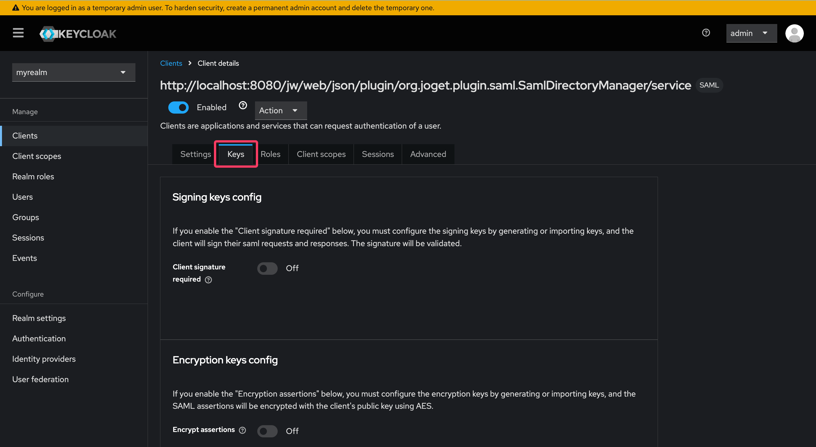
Task: Open the Action dropdown
Action: pyautogui.click(x=281, y=110)
